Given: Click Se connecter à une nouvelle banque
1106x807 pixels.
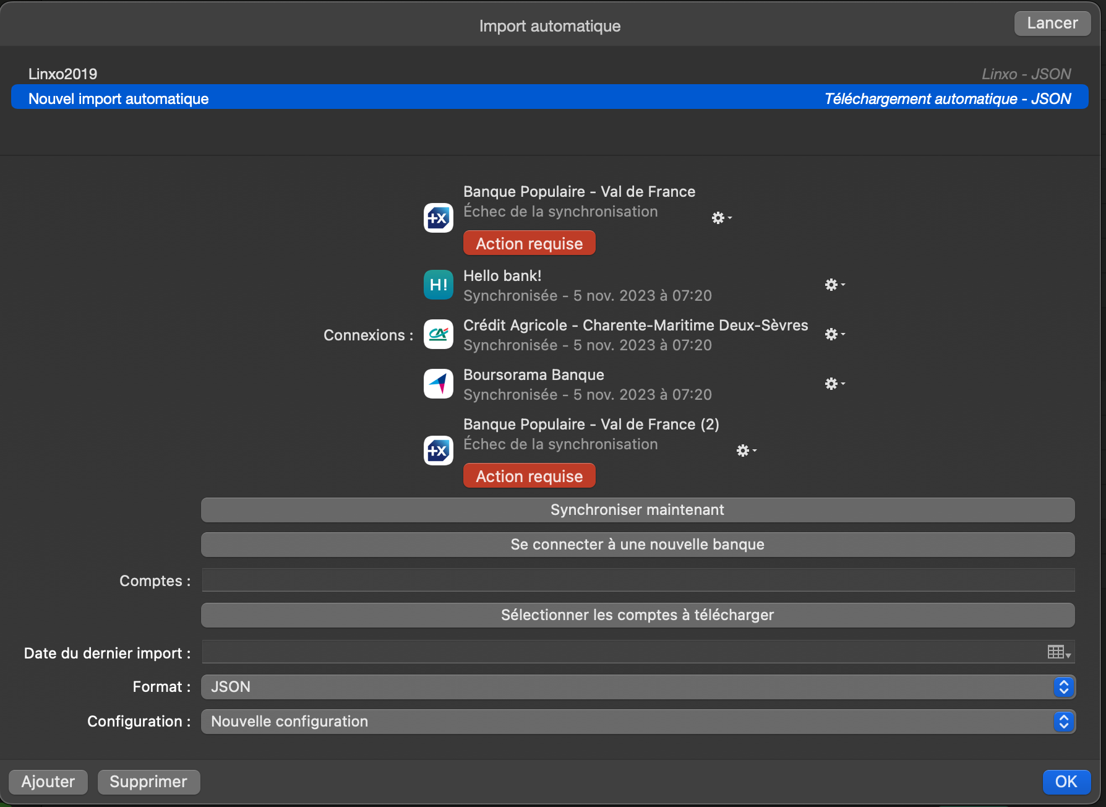Looking at the screenshot, I should [x=638, y=545].
